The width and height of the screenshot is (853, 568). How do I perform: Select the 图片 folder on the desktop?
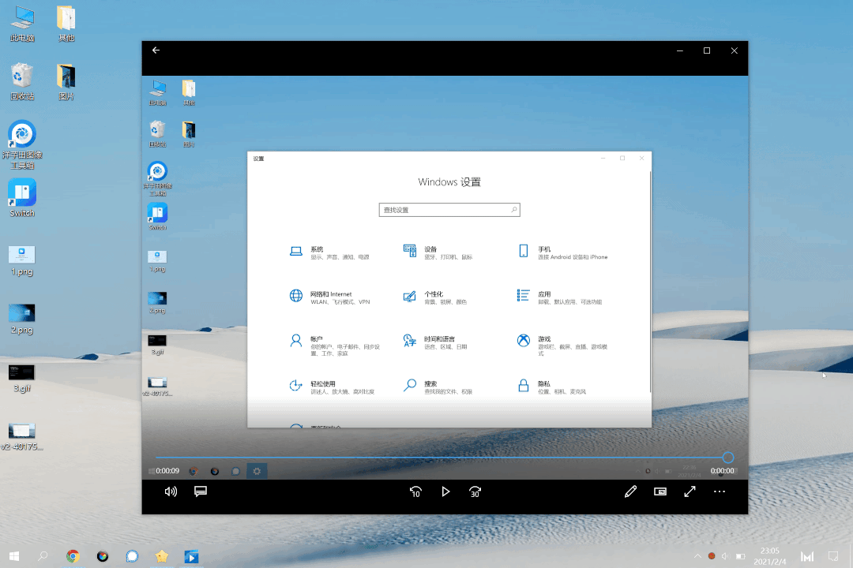coord(66,82)
